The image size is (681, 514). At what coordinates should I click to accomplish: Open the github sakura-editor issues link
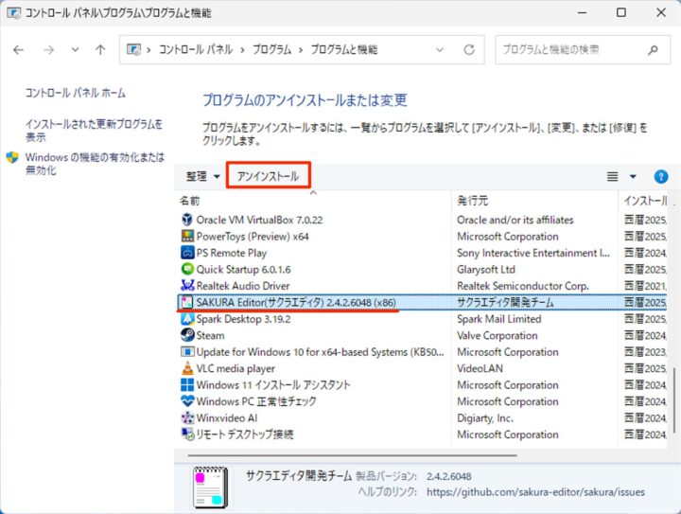tap(535, 492)
